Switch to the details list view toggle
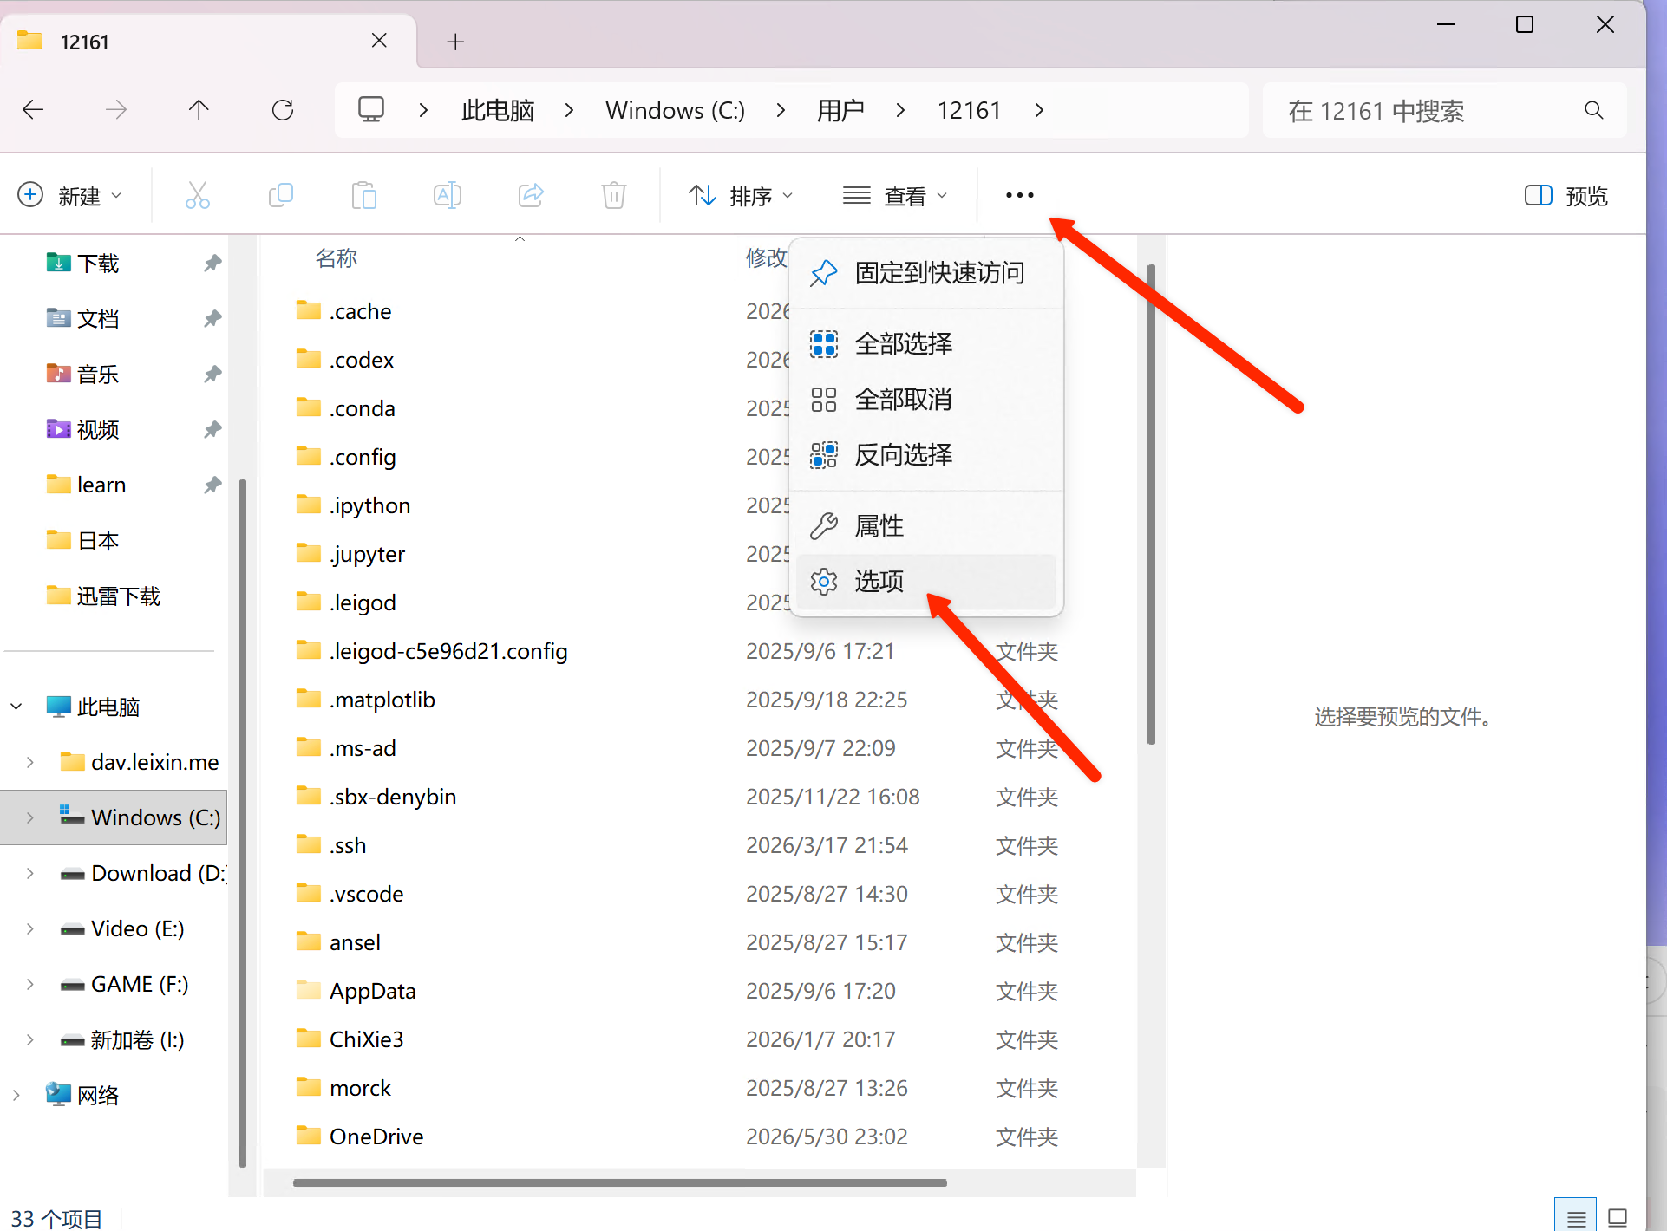The height and width of the screenshot is (1231, 1667). (1576, 1217)
